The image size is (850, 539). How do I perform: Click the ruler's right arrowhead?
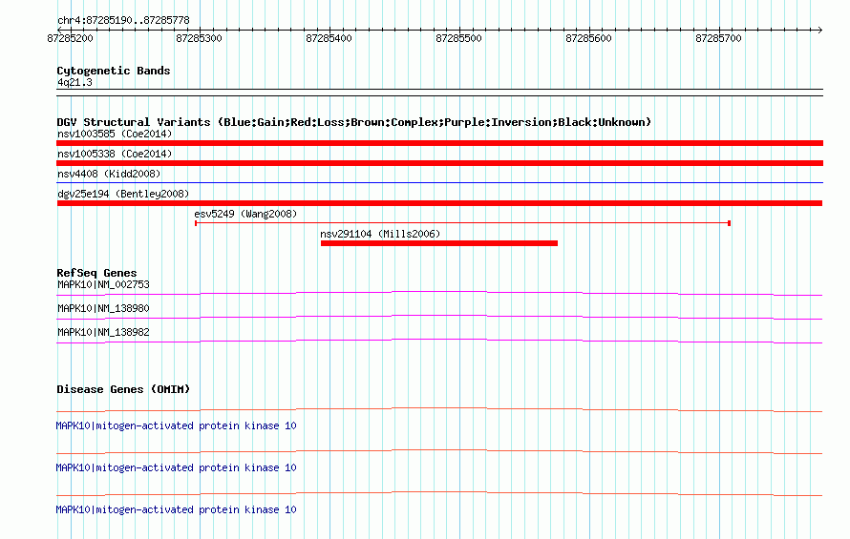(819, 30)
